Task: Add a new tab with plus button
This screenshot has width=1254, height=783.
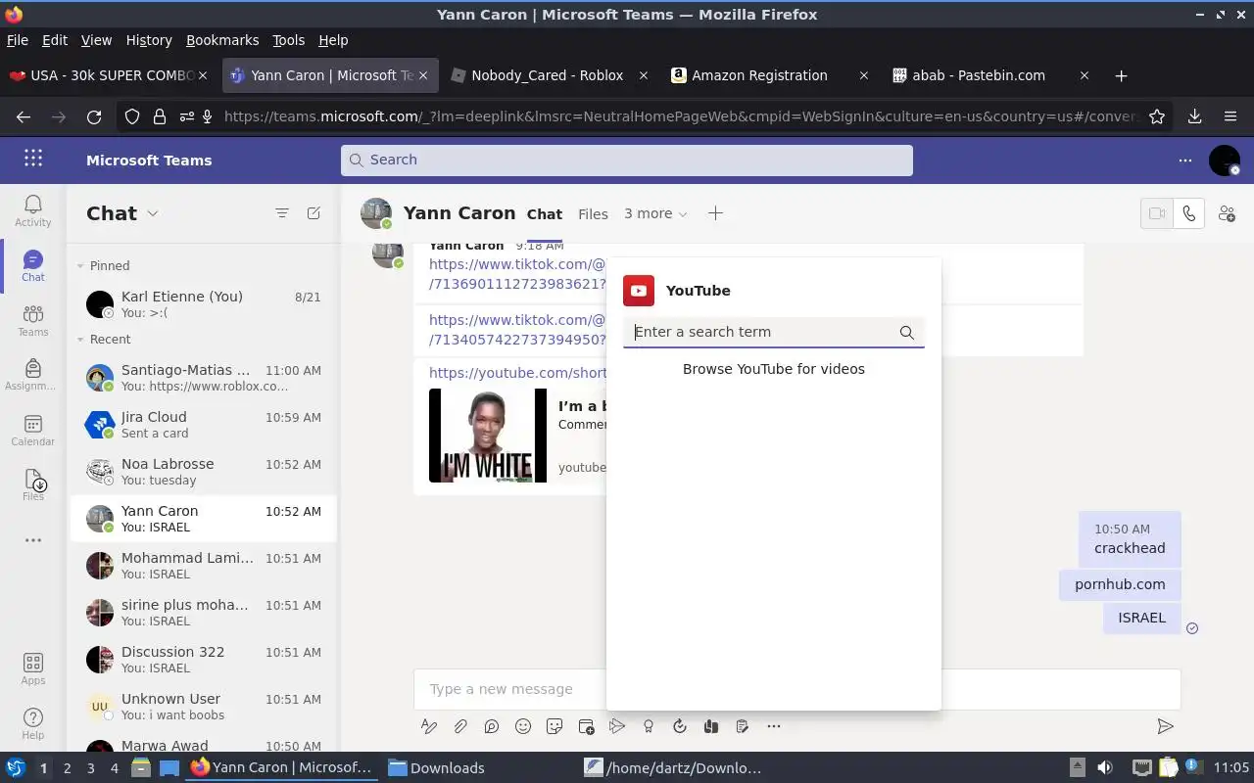Action: tap(715, 213)
